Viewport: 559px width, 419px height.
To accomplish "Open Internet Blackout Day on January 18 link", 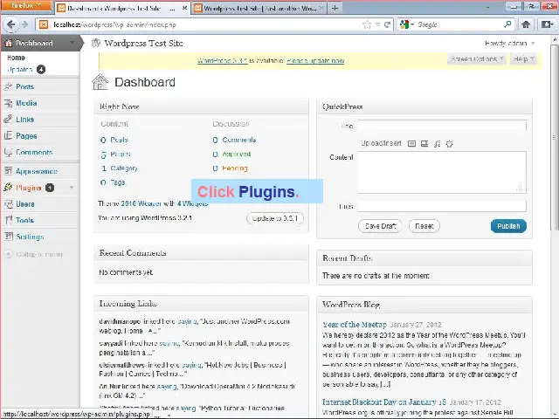I will coord(384,402).
